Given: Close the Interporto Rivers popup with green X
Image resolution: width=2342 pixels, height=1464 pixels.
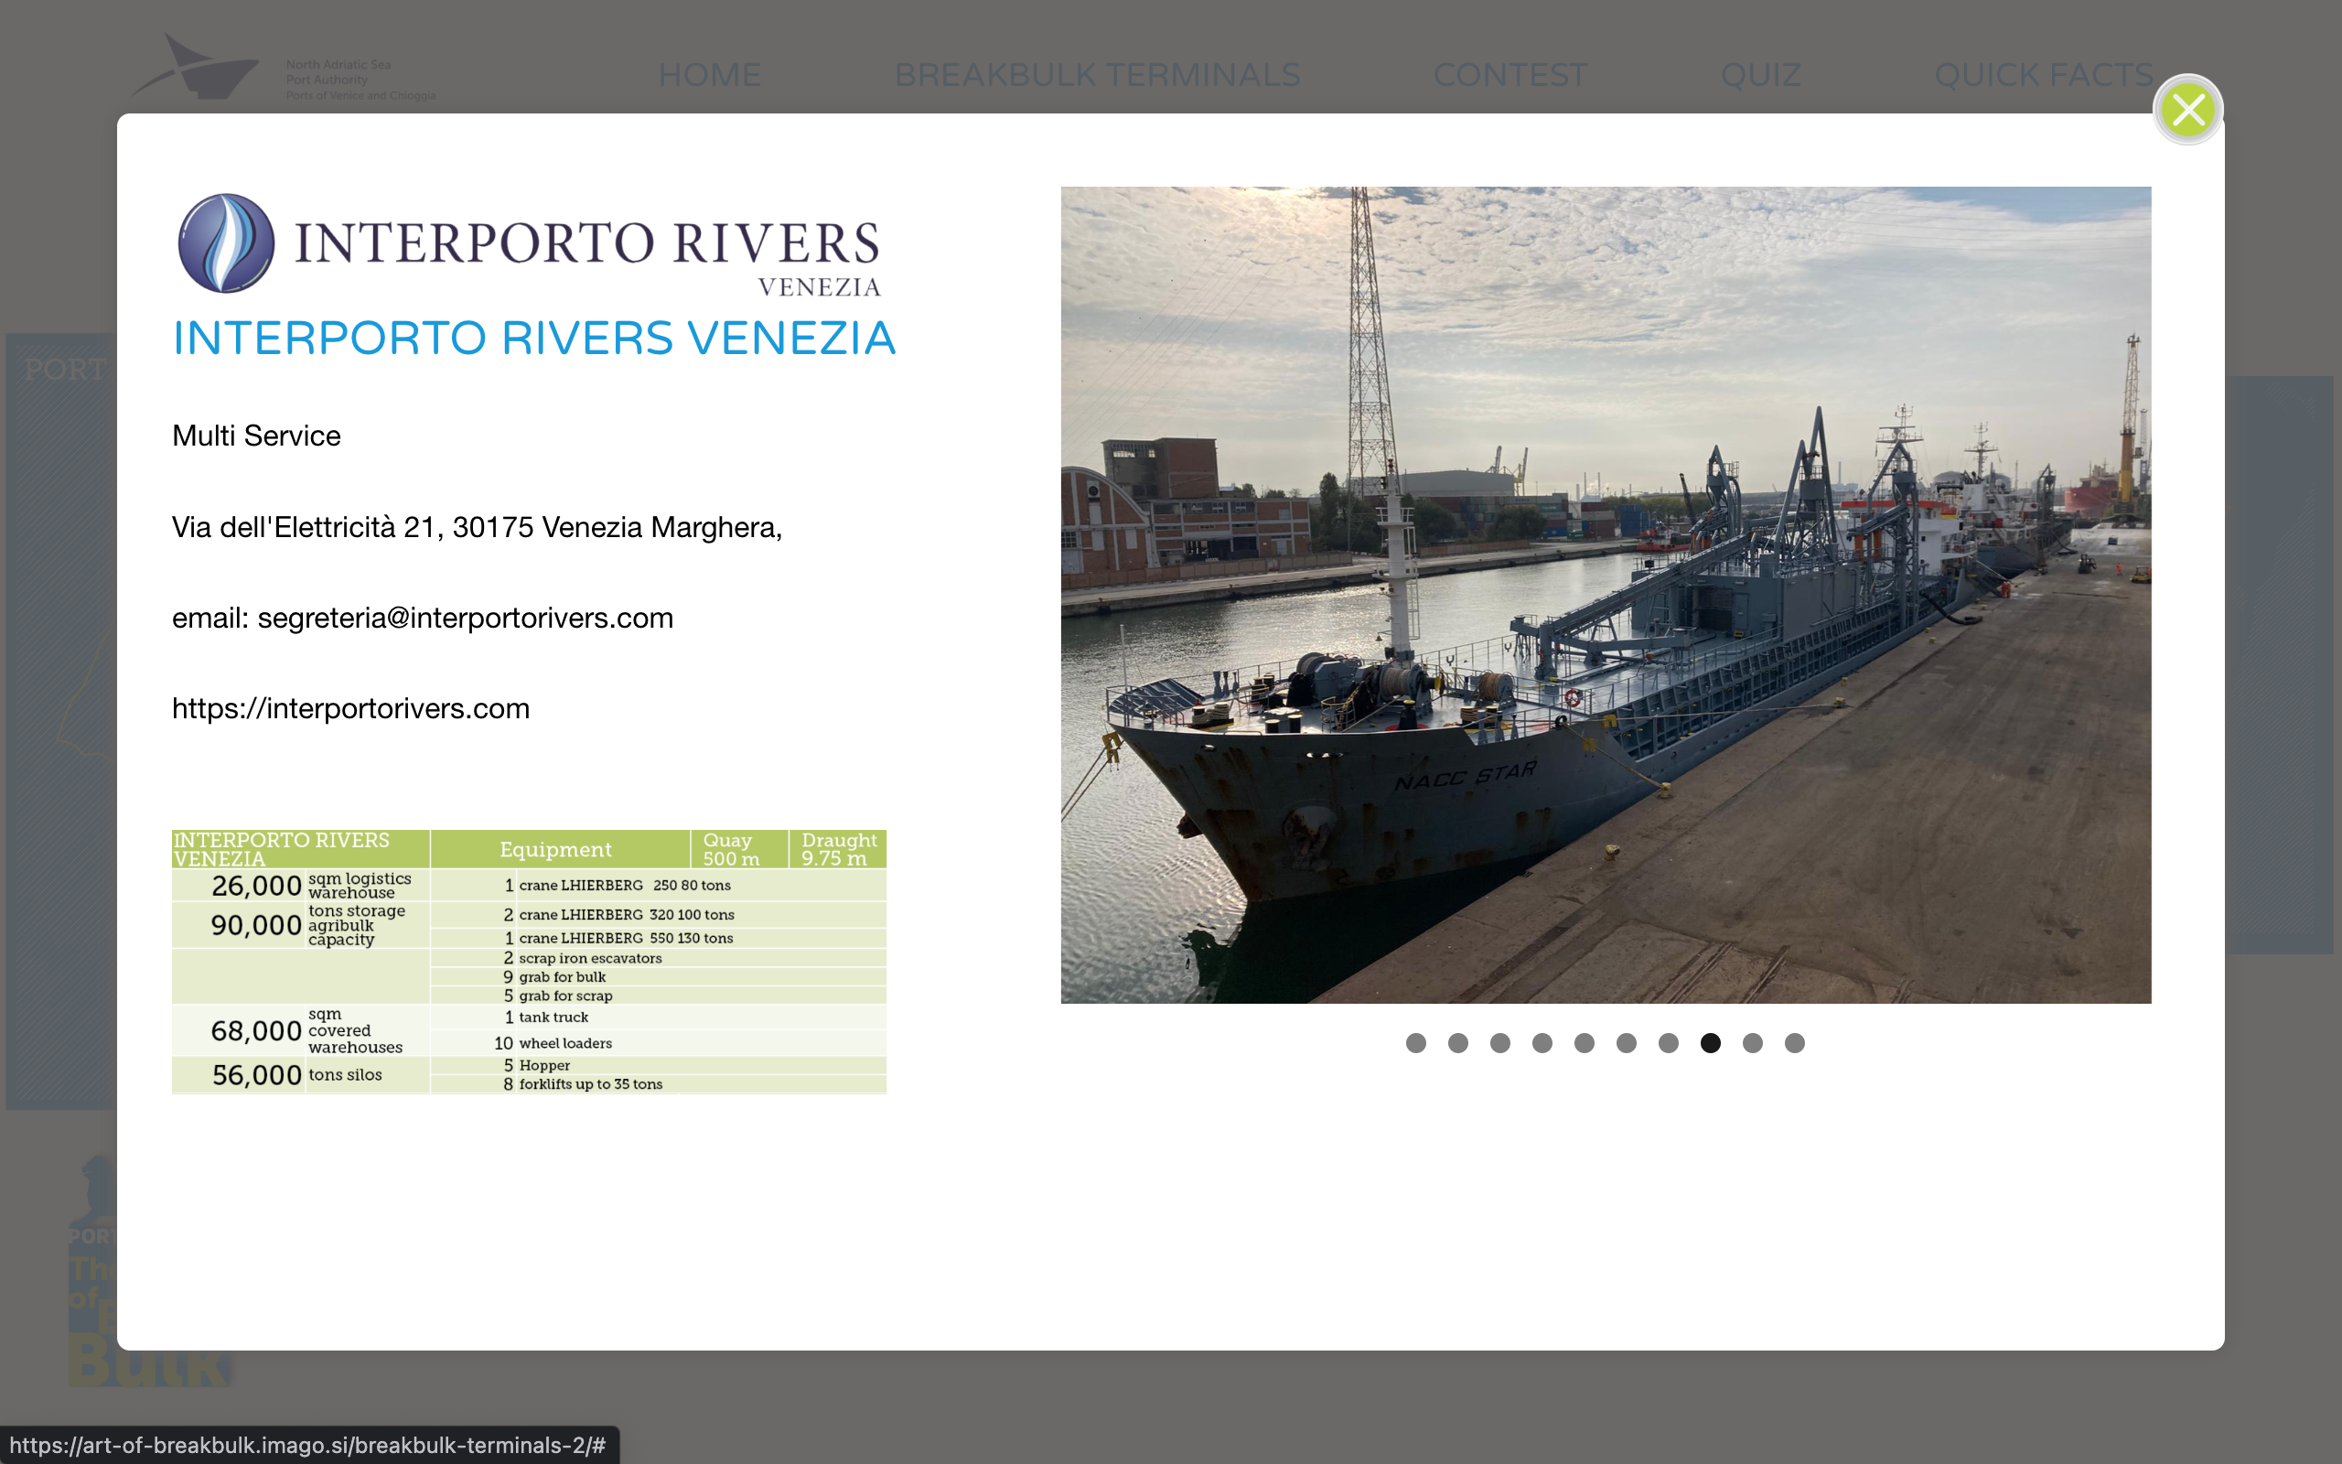Looking at the screenshot, I should (2187, 110).
